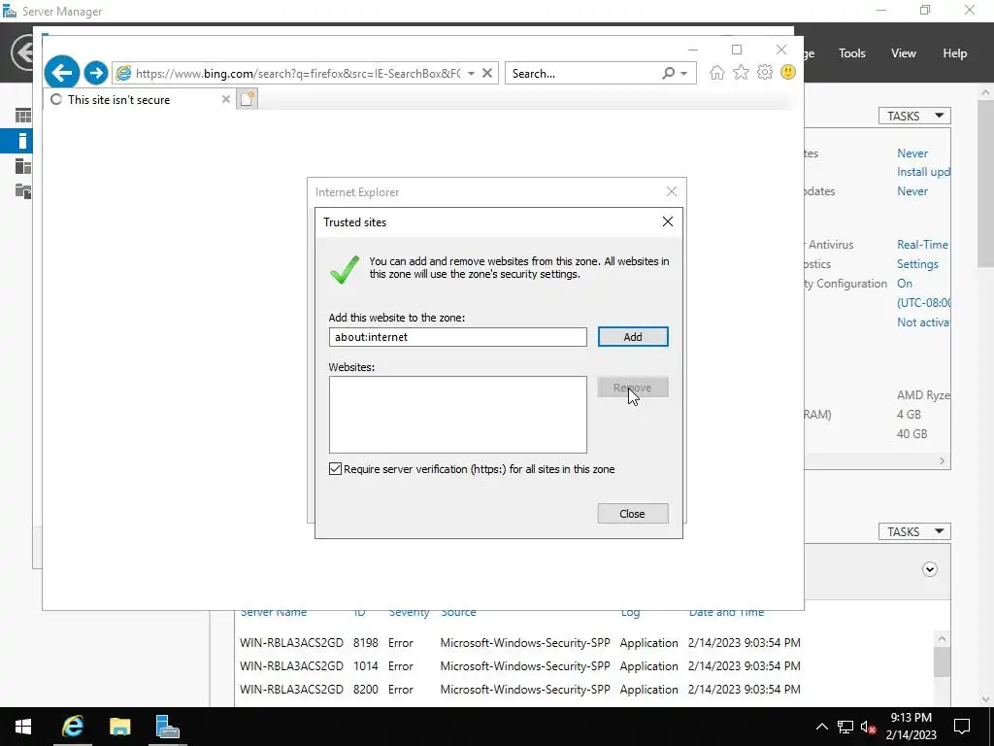
Task: Open a new tab in IE
Action: pyautogui.click(x=248, y=99)
